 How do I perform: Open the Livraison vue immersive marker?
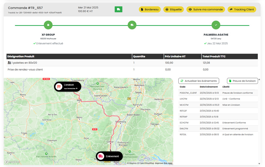point(68,87)
